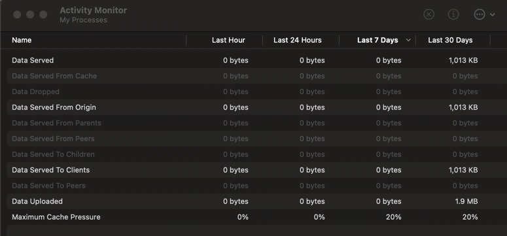Sort by the Last Hour column

[x=228, y=40]
